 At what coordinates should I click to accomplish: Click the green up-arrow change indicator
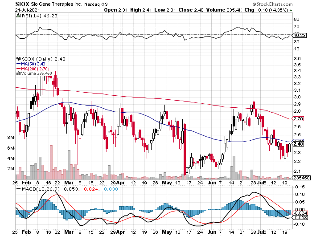pos(291,10)
